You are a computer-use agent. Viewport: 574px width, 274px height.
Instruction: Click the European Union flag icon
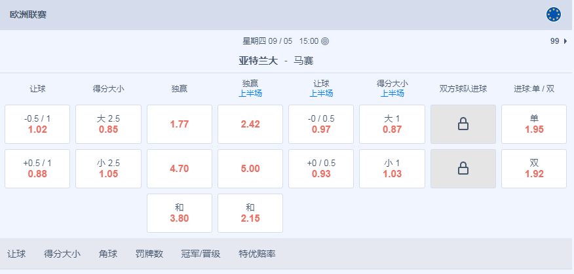pyautogui.click(x=554, y=14)
